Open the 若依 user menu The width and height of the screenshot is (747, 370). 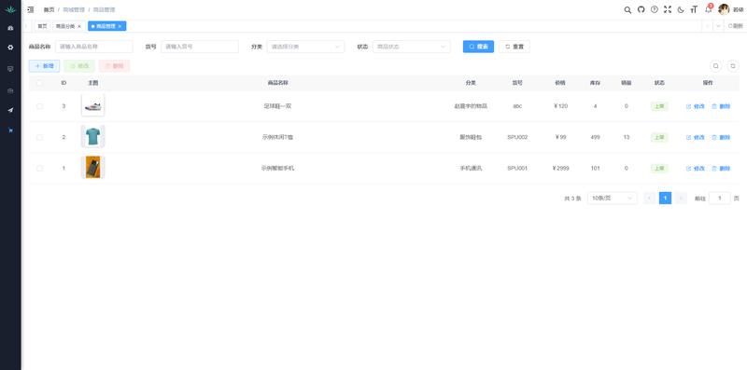[739, 10]
